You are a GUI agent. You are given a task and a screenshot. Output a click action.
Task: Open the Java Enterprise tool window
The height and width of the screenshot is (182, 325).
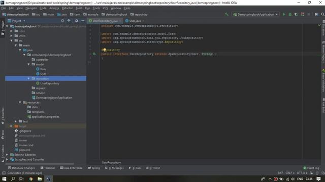pyautogui.click(x=71, y=168)
